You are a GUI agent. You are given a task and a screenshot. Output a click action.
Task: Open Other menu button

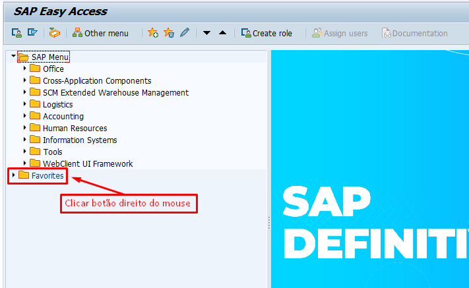100,33
